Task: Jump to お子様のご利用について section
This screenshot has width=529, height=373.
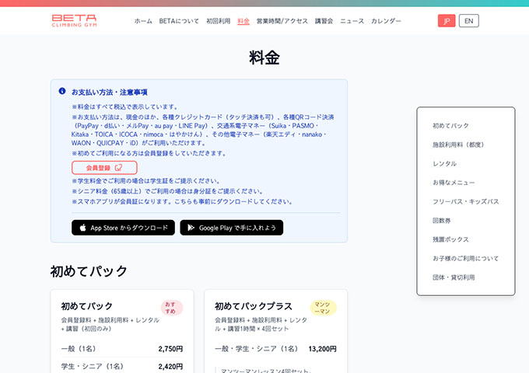Action: [465, 259]
